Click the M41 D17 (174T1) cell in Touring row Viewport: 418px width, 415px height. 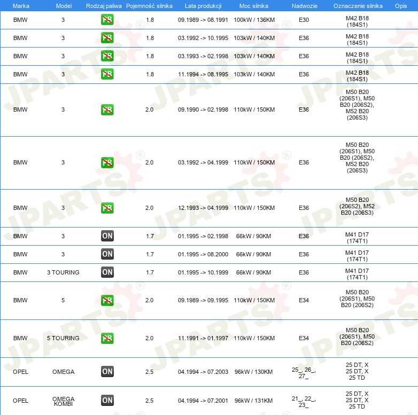(357, 274)
